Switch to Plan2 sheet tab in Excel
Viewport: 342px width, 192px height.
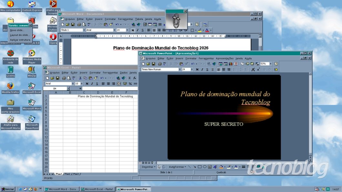click(67, 174)
